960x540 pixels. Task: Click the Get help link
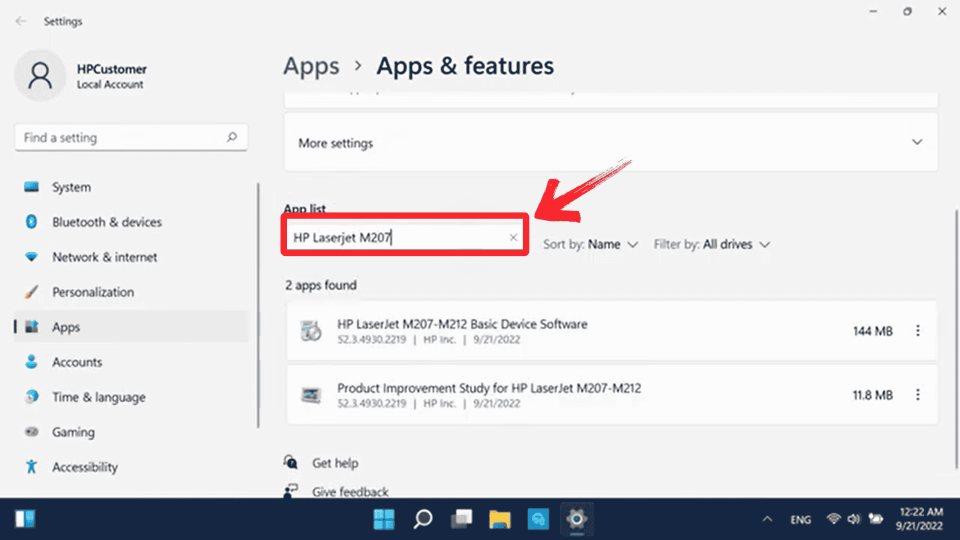335,463
